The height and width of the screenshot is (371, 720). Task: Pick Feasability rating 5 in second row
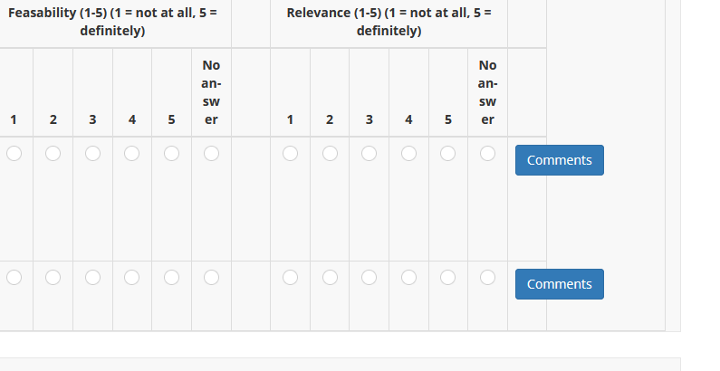click(171, 278)
